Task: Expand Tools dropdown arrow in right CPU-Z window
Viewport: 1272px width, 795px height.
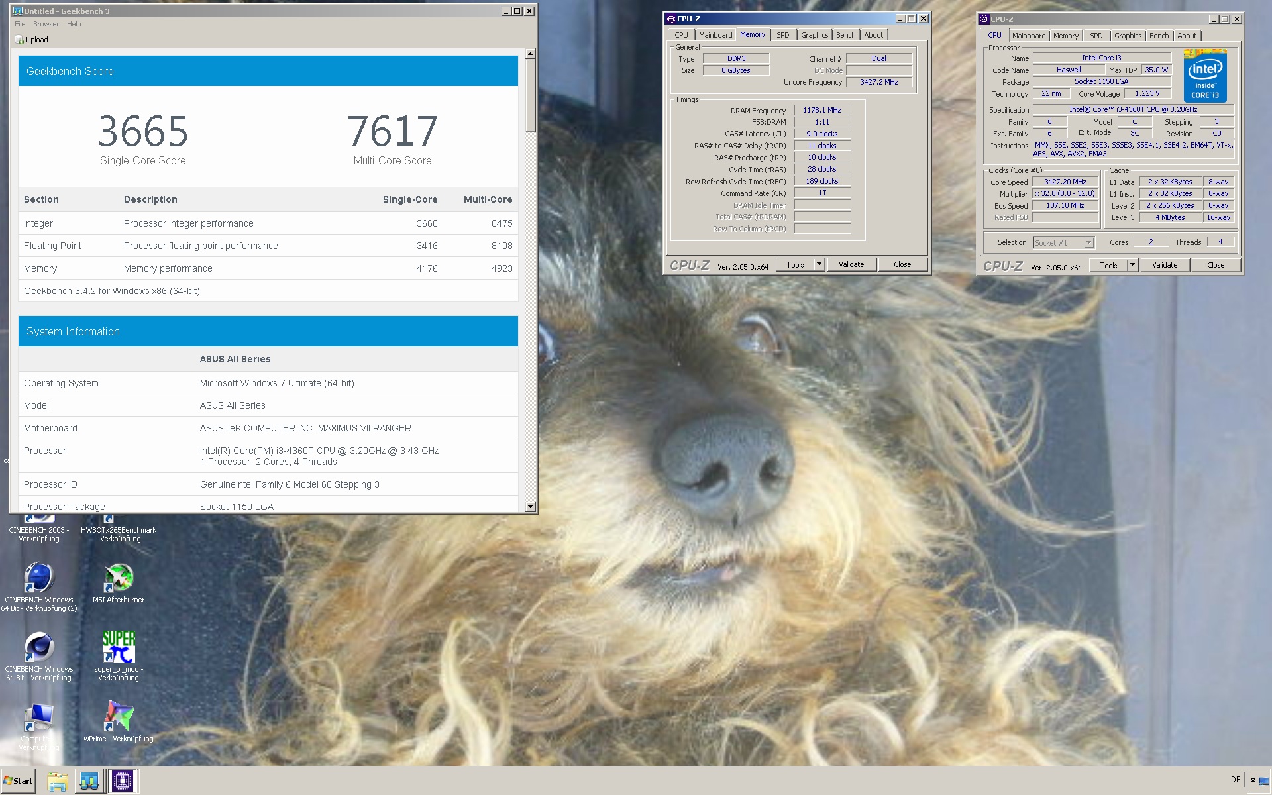Action: [x=1132, y=265]
